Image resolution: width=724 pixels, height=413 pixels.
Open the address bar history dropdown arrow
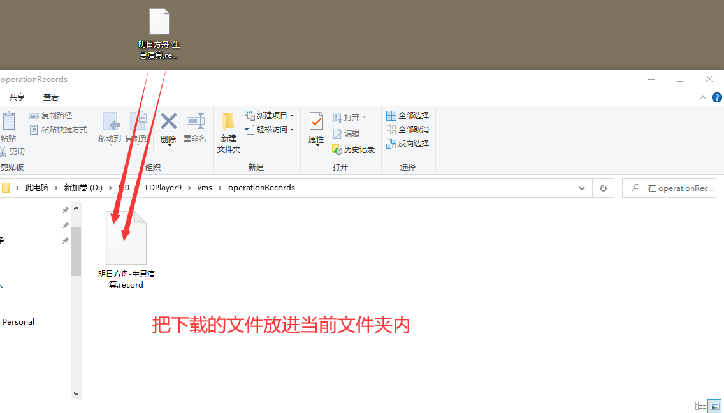582,188
